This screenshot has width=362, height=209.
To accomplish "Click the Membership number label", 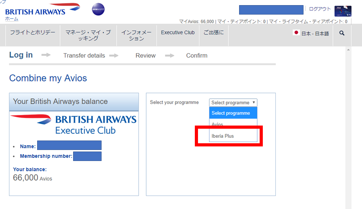I will [x=46, y=156].
